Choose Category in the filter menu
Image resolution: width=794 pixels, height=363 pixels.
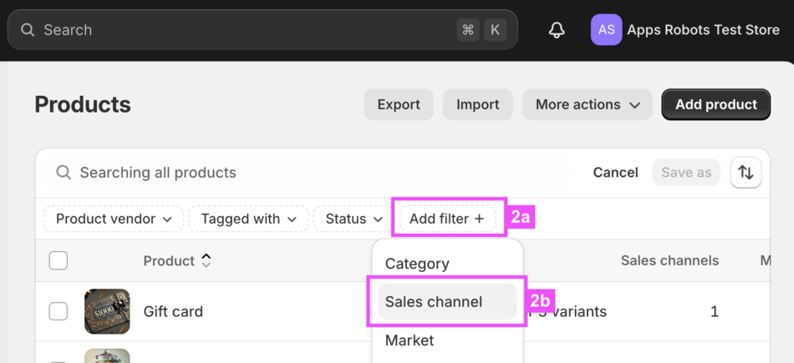coord(417,264)
